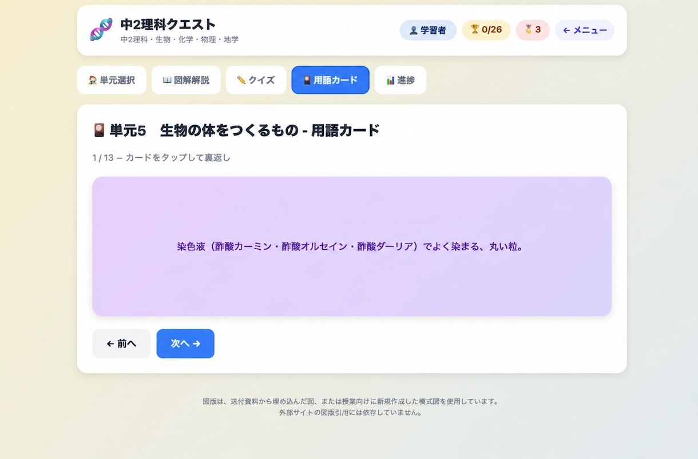The image size is (698, 459).
Task: Flip the purple flashcard about 染色液
Action: click(352, 246)
